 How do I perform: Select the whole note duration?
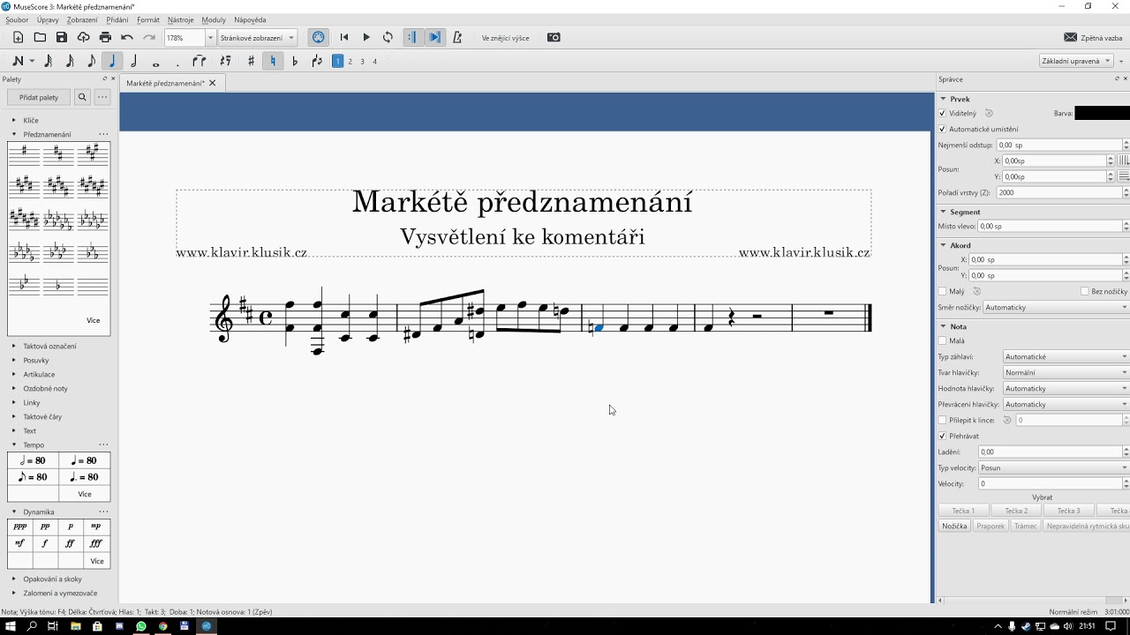156,63
